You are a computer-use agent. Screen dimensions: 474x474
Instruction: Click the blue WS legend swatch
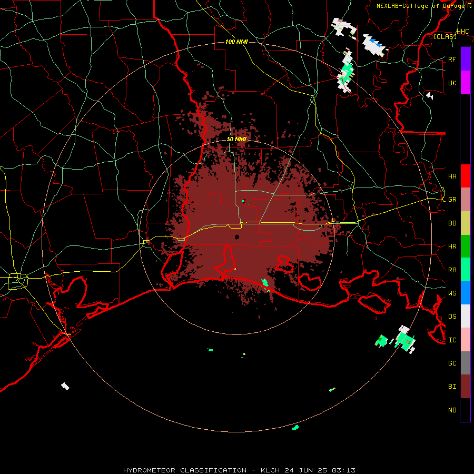pos(465,293)
